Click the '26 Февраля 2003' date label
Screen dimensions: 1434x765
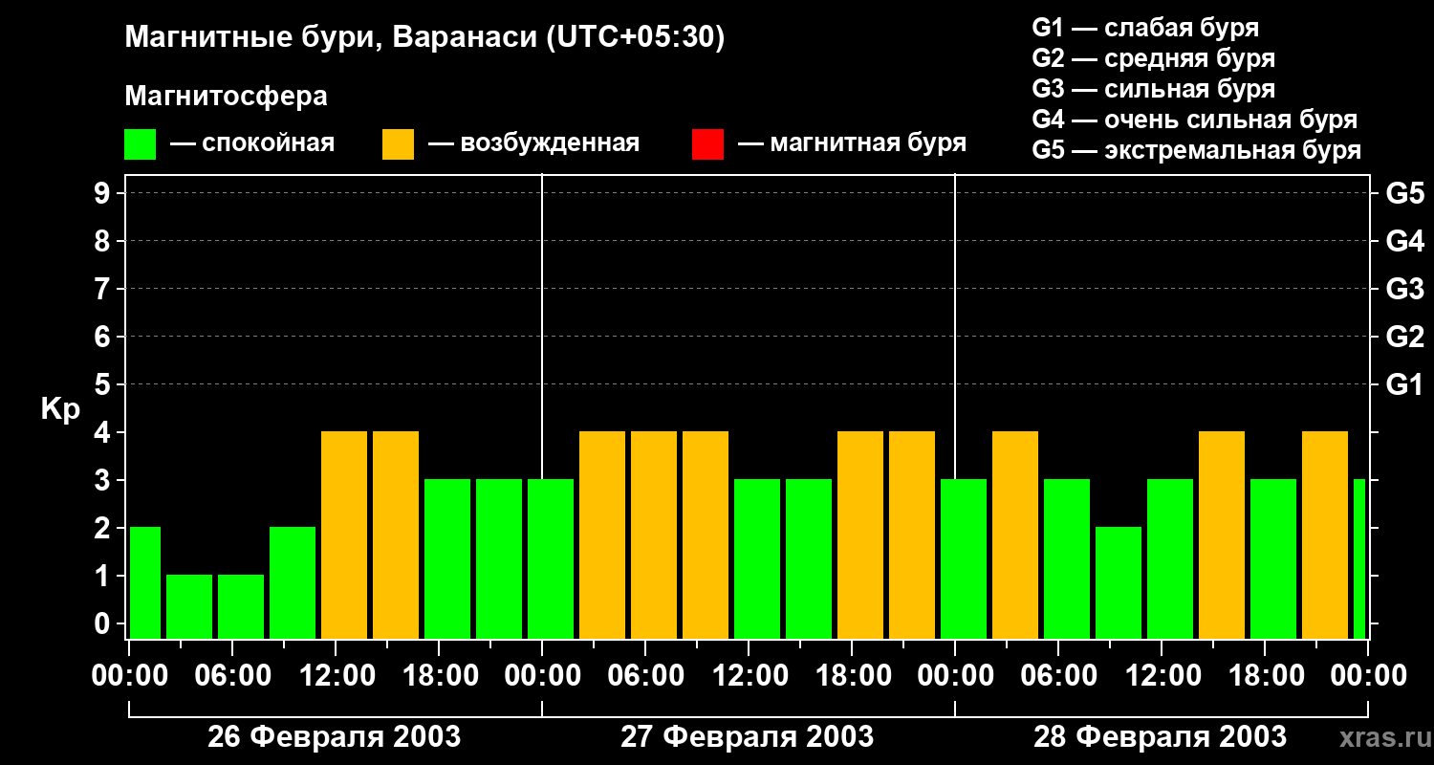(335, 737)
